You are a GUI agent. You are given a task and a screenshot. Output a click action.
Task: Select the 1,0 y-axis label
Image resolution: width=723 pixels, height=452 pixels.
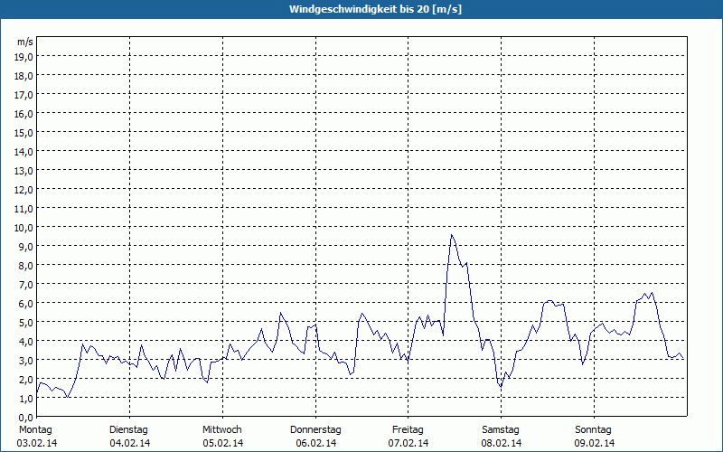(26, 399)
